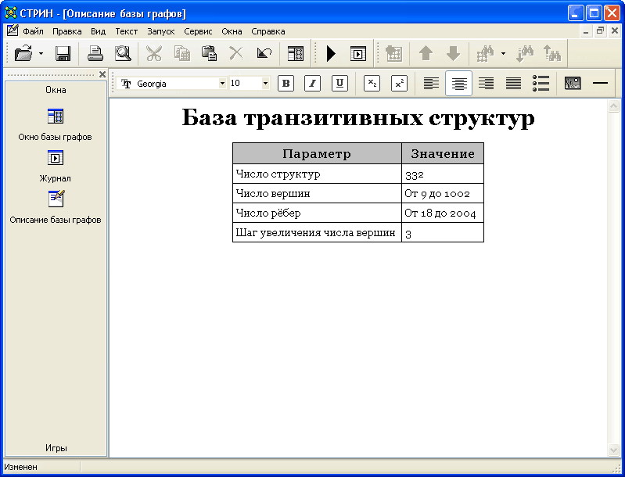Click the Paste clipboard icon
The width and height of the screenshot is (625, 477).
(209, 53)
